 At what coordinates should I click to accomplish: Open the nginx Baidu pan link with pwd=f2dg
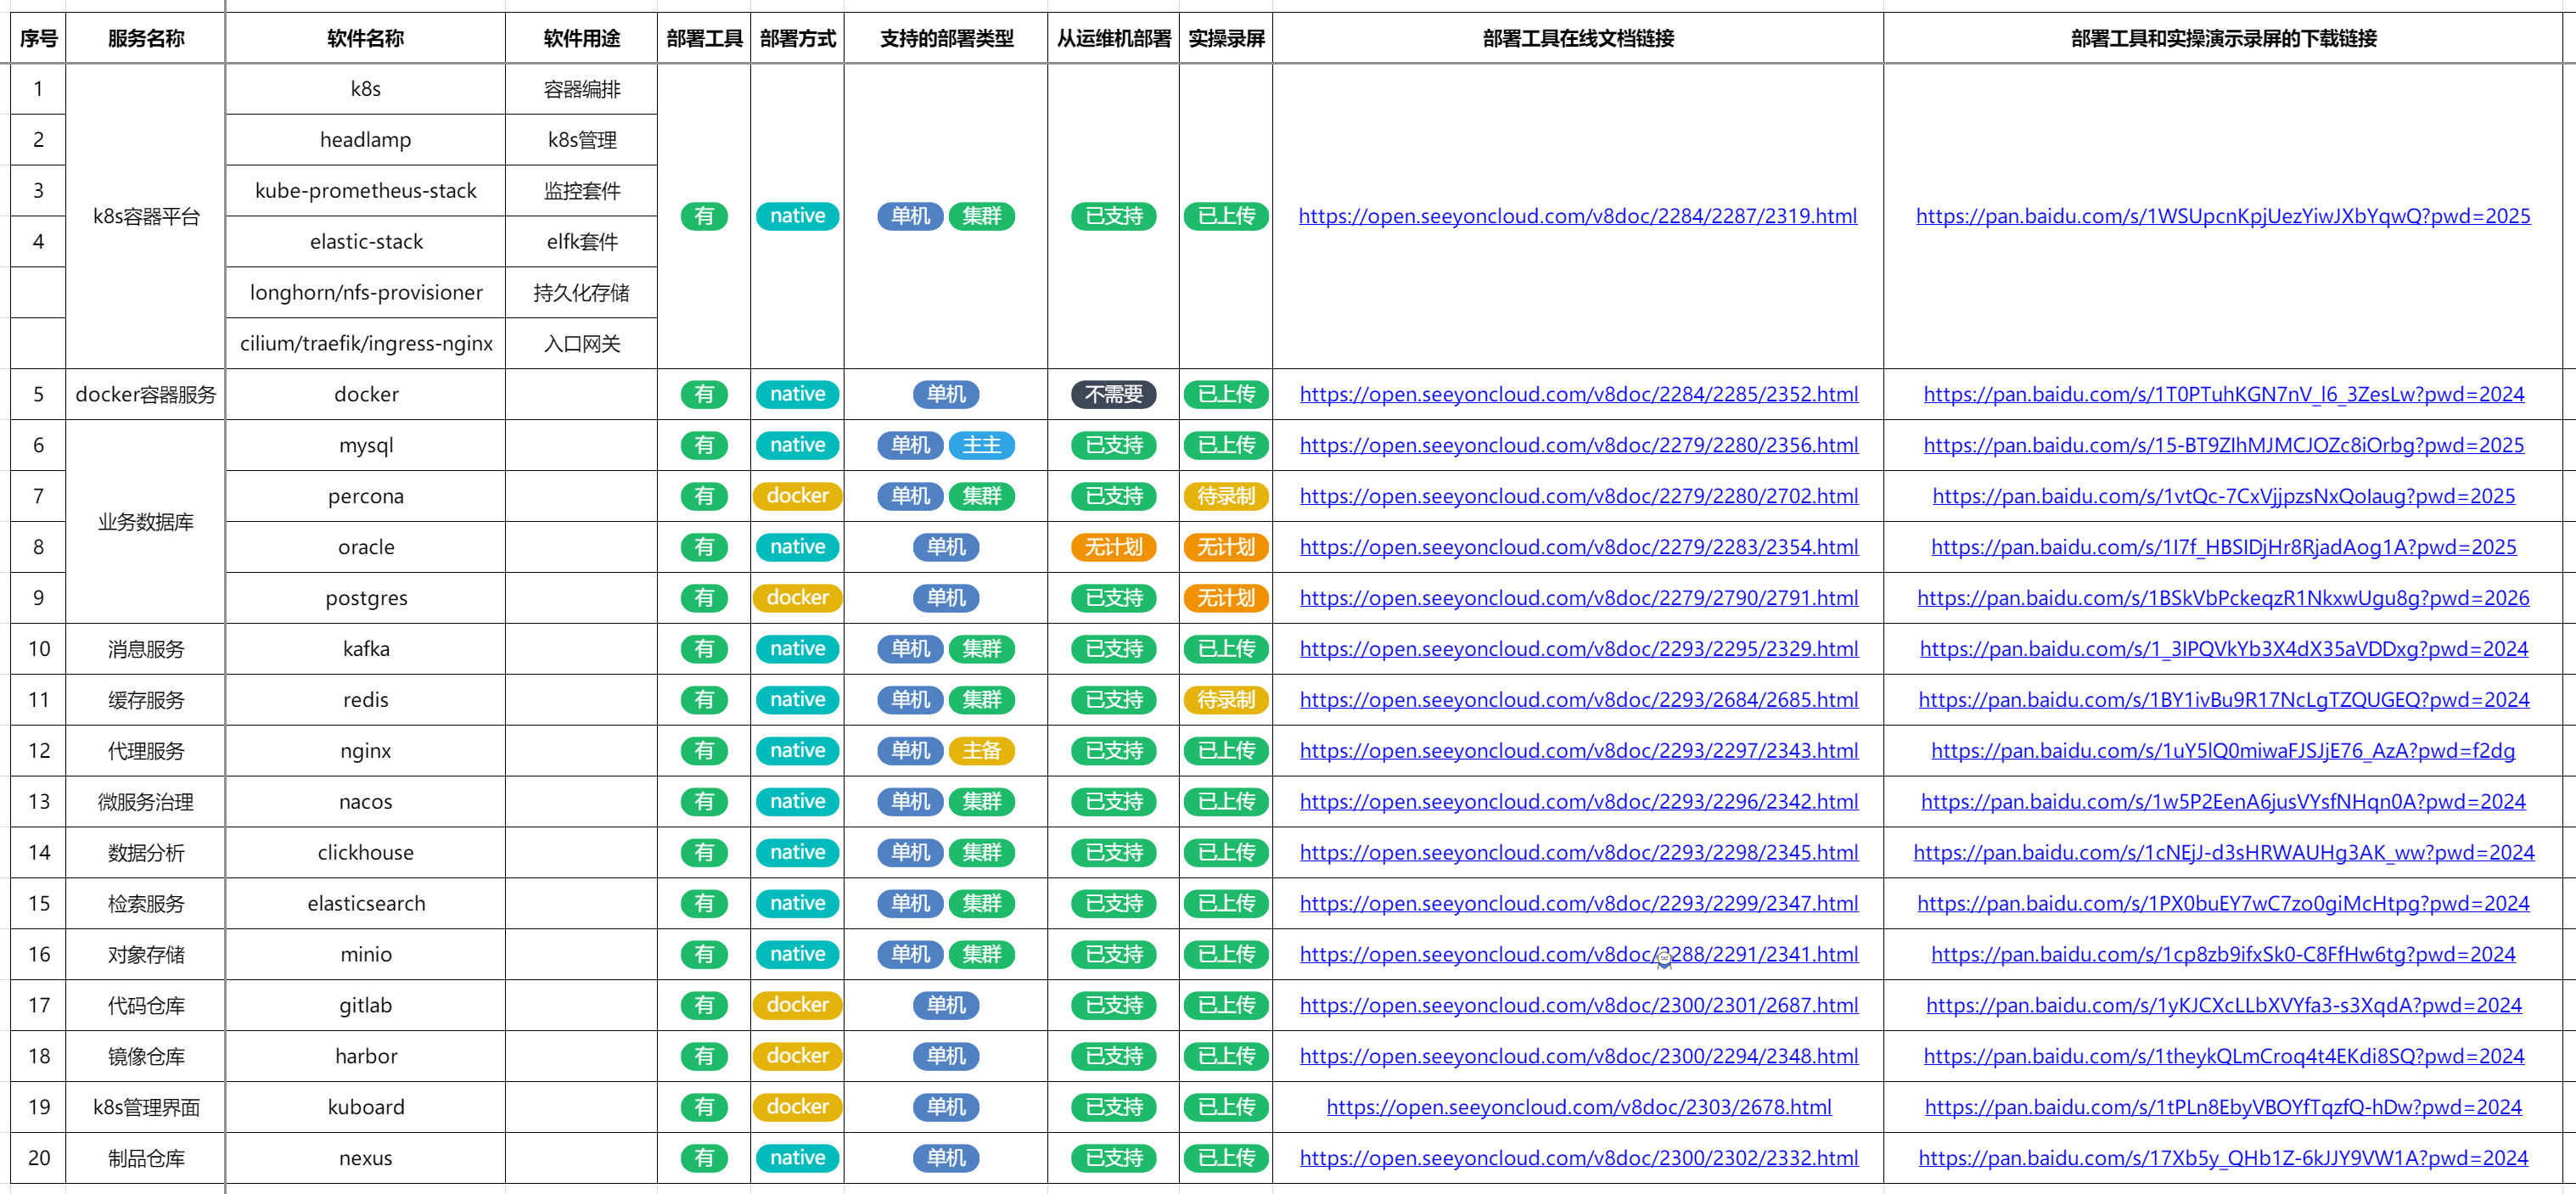point(2223,751)
